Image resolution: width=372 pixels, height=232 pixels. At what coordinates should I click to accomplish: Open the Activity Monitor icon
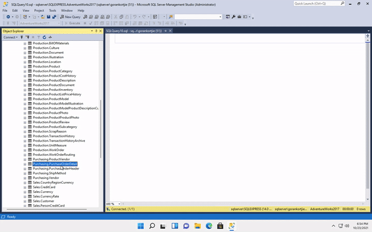coord(50,37)
